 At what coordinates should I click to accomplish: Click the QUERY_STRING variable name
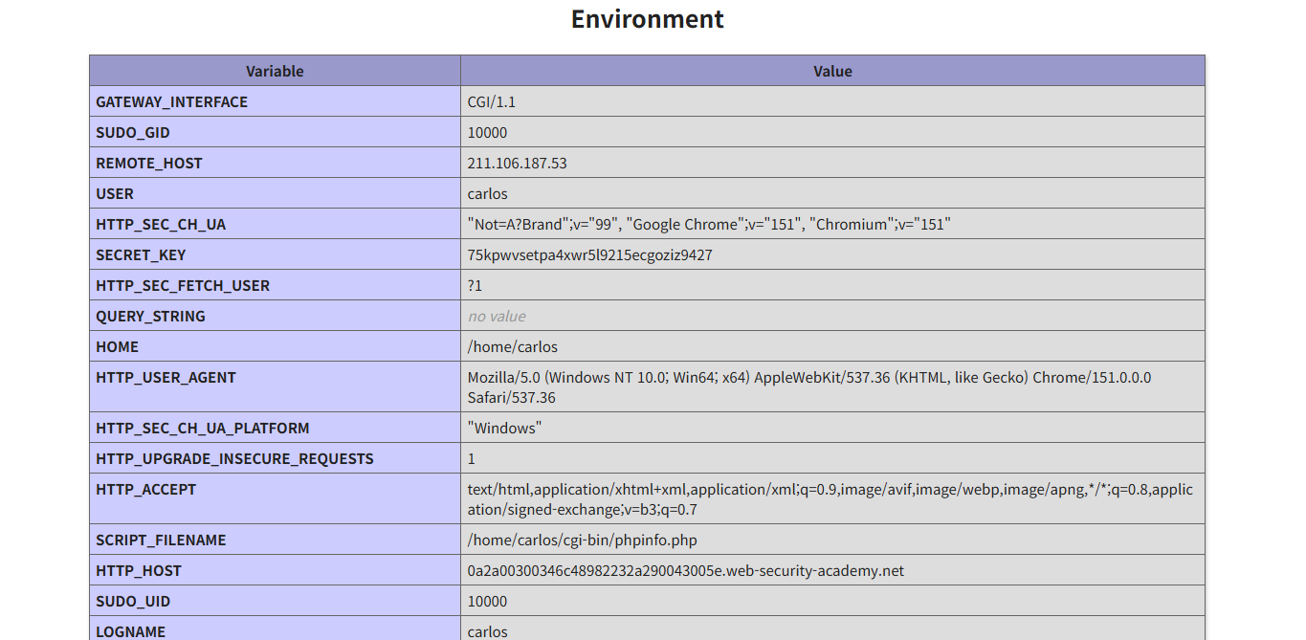150,316
